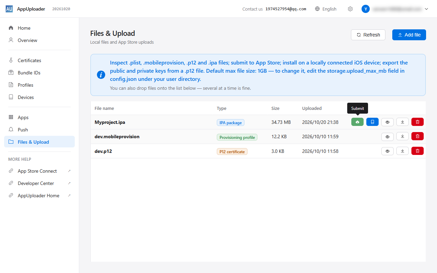Click the 2026/10/20 21:38 upload date
Viewport: 437px width, 273px height.
320,122
